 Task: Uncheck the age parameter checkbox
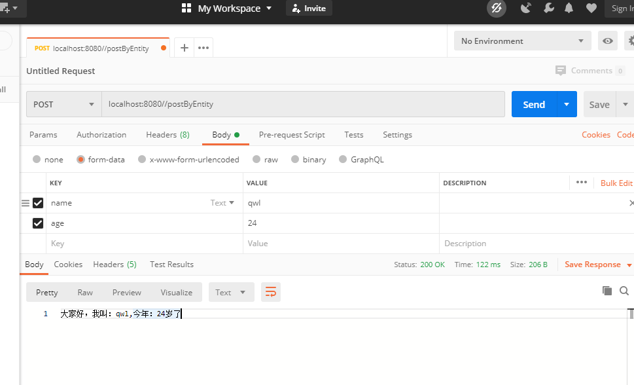click(x=38, y=223)
